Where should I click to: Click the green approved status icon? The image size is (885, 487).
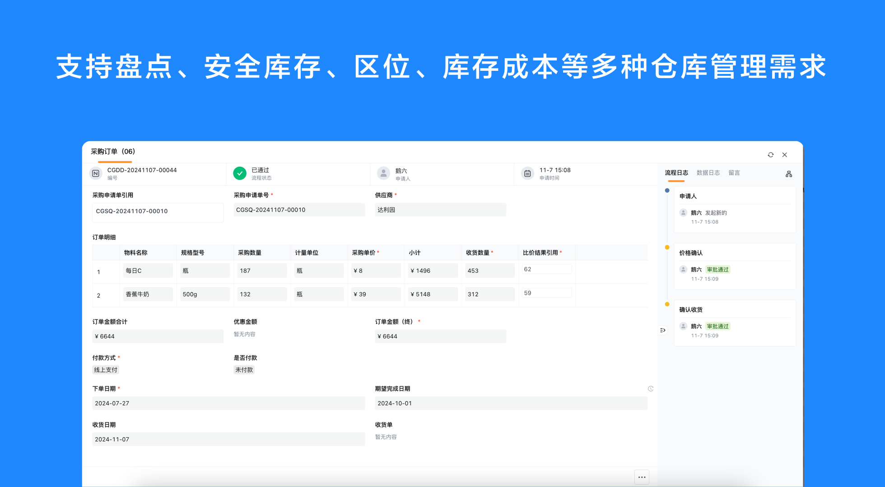pos(240,173)
